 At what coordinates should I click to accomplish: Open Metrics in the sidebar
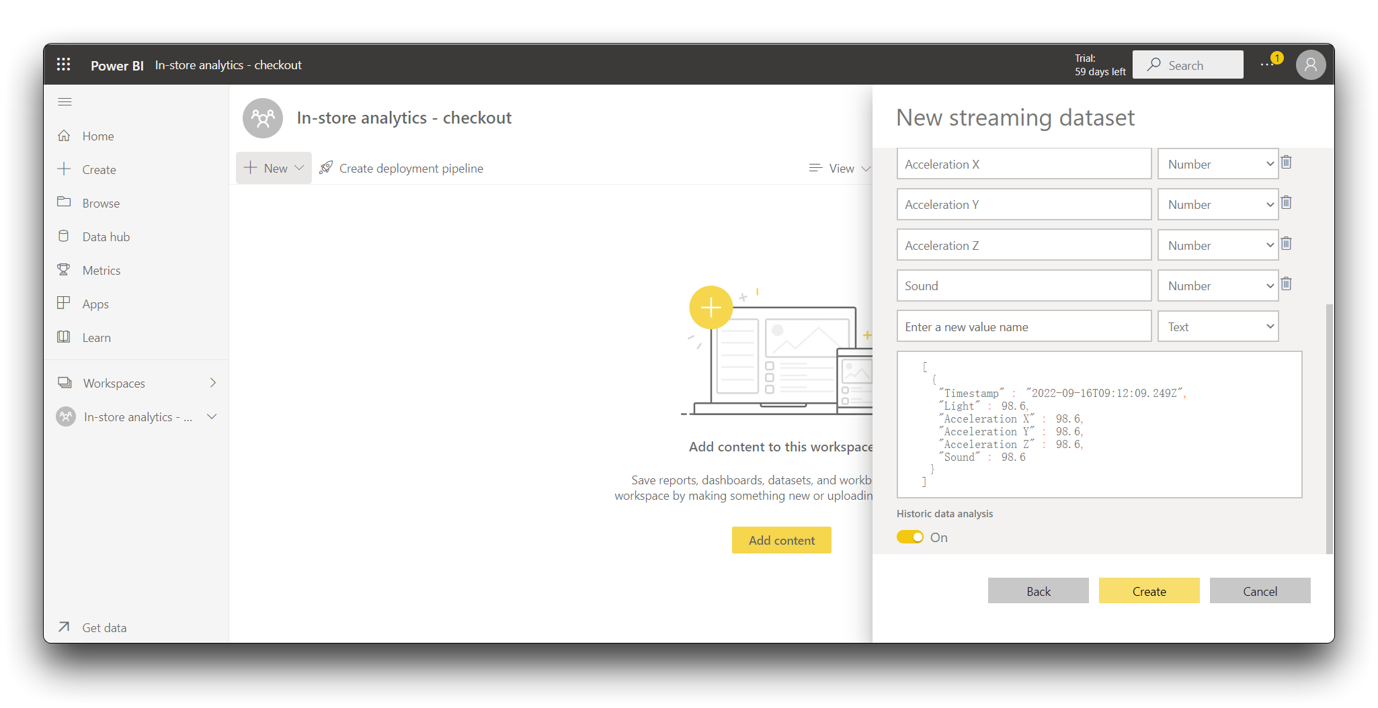102,270
